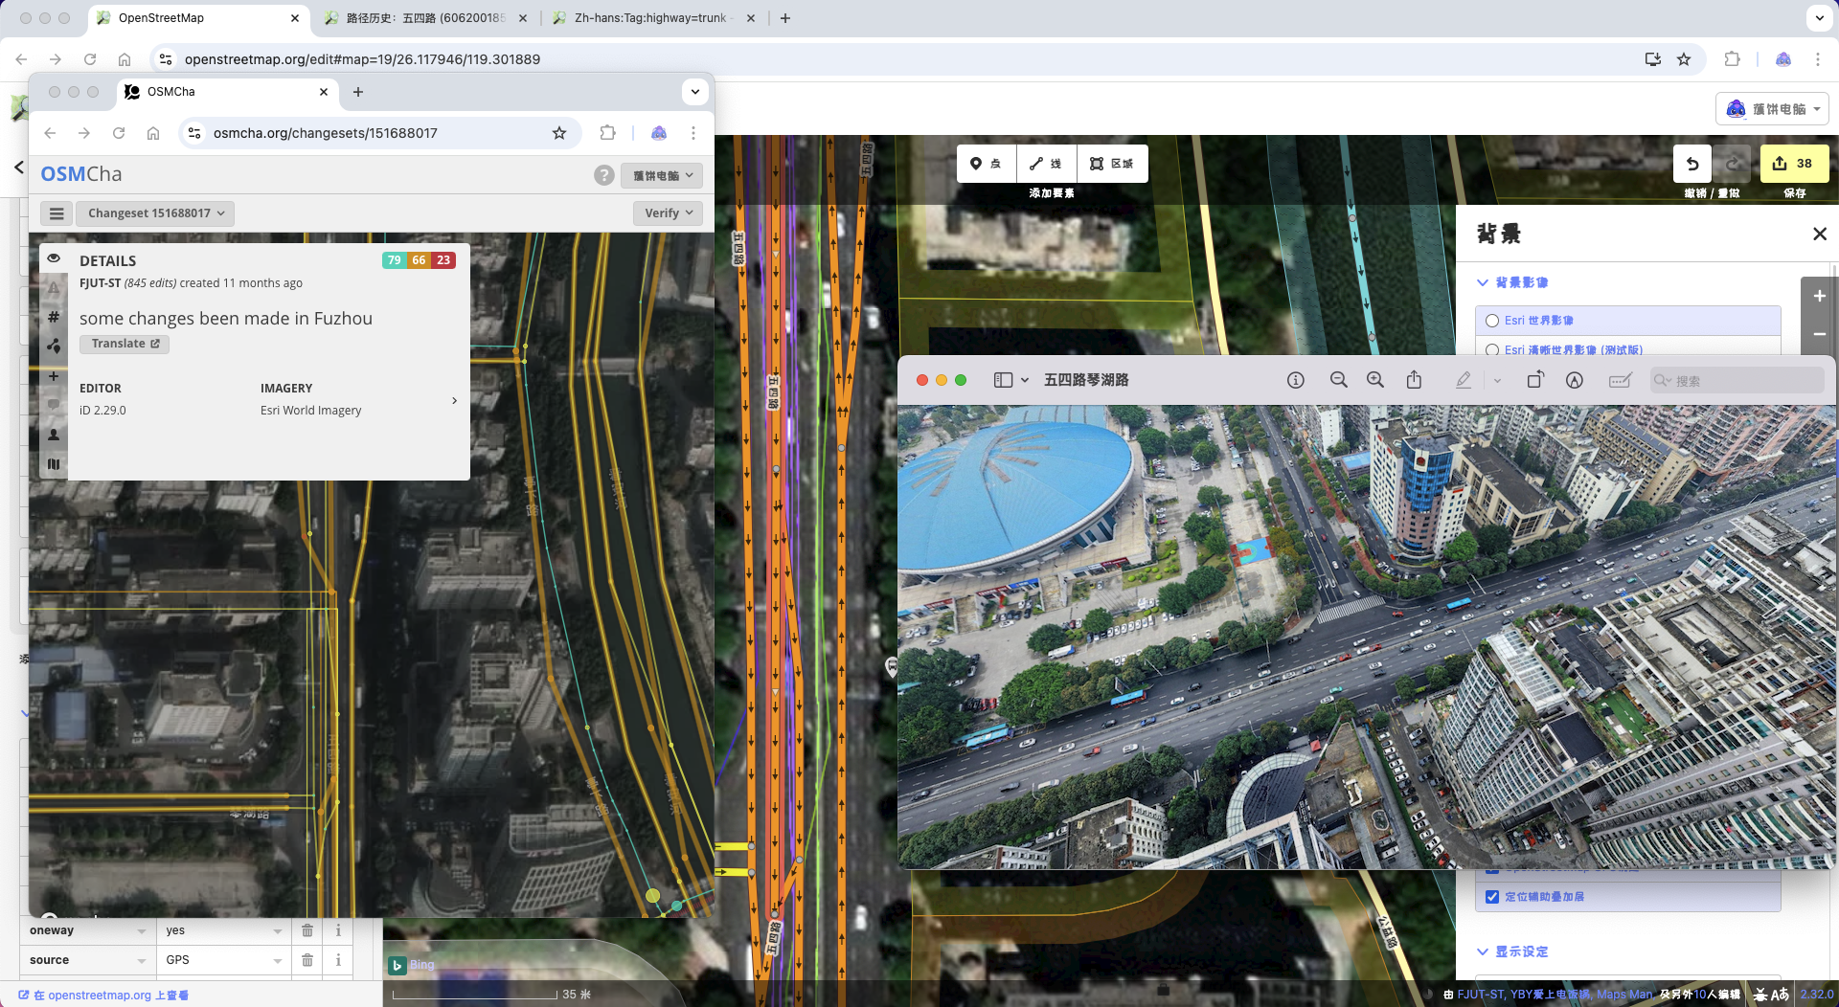Toggle details eye icon in OSMCha
The height and width of the screenshot is (1007, 1839).
pyautogui.click(x=54, y=258)
